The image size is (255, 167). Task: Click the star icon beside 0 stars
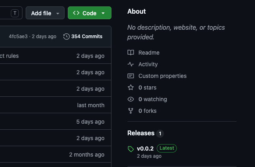click(131, 88)
